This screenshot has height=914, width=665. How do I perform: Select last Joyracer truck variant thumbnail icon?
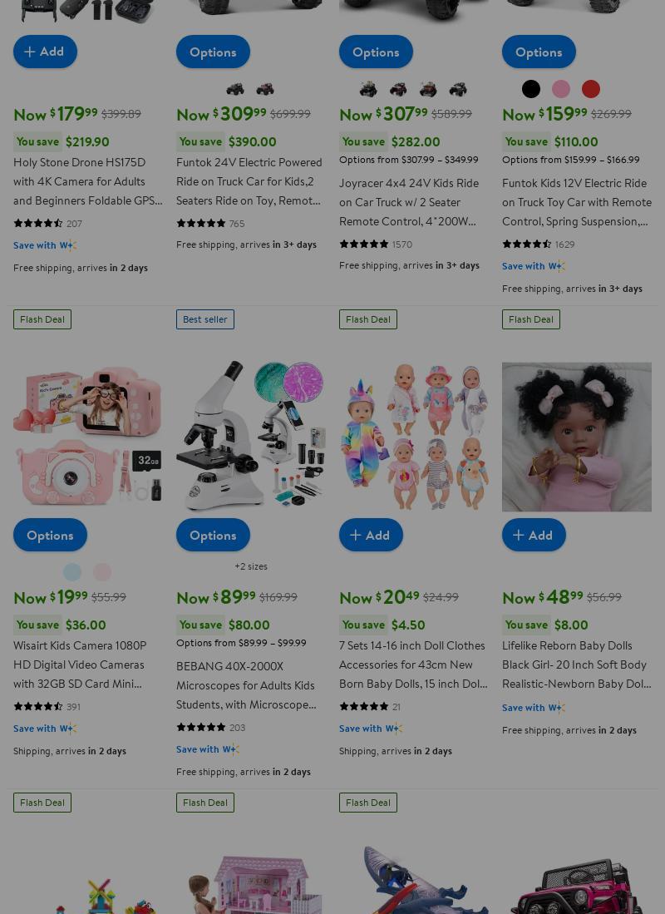pyautogui.click(x=458, y=89)
